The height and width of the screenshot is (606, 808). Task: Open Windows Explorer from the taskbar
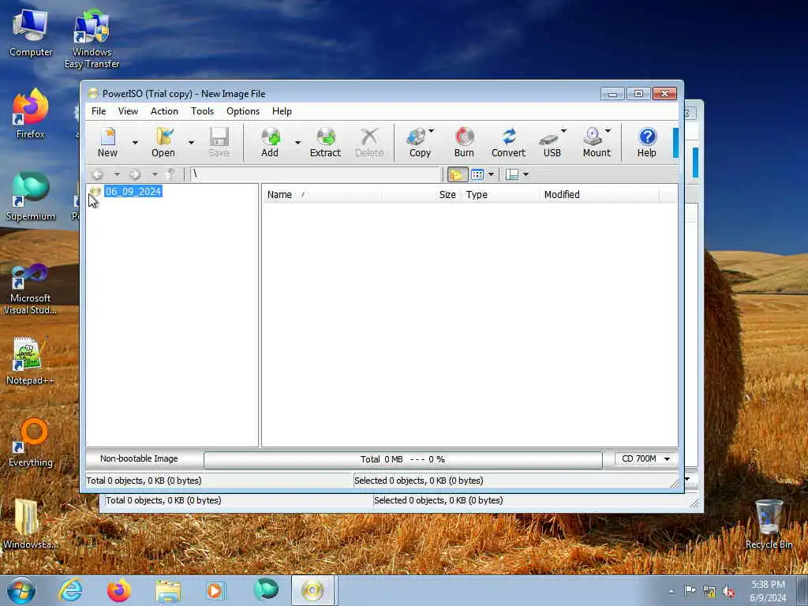168,590
